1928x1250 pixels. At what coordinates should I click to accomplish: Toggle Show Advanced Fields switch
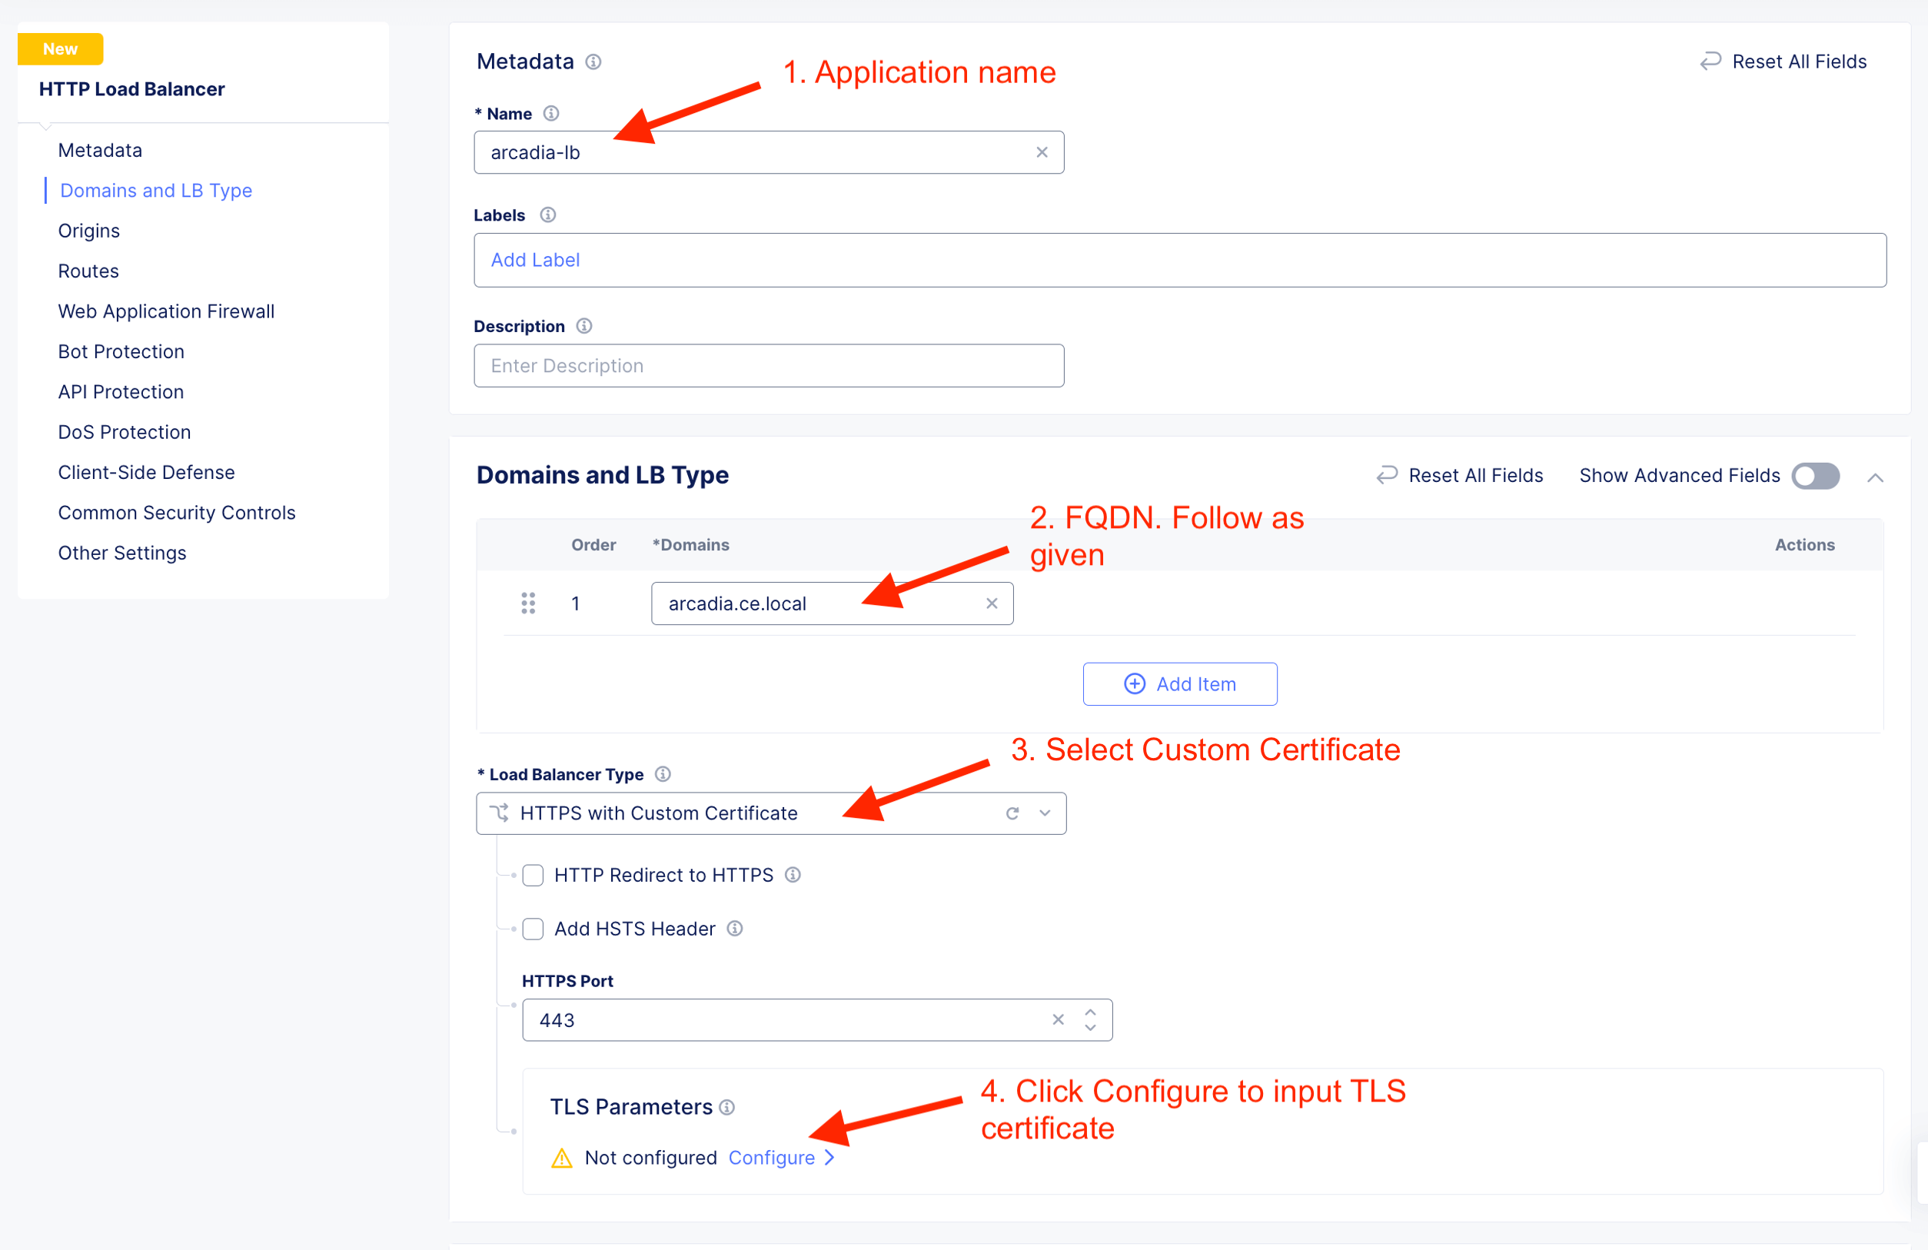pos(1814,476)
